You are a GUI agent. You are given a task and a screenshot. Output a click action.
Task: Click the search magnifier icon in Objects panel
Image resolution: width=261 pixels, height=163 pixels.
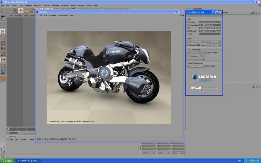pos(251,13)
